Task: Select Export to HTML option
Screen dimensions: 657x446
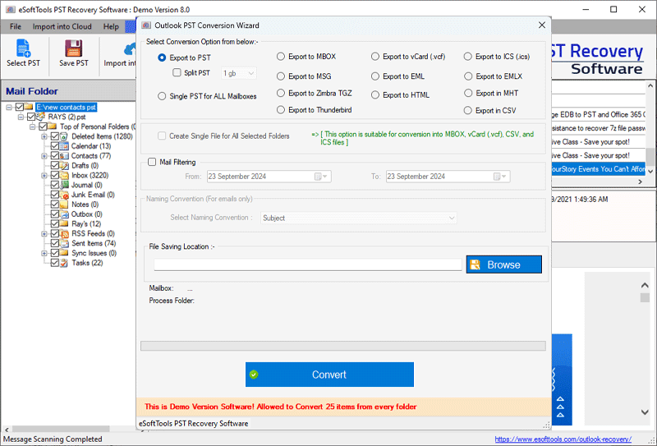Action: coord(375,95)
